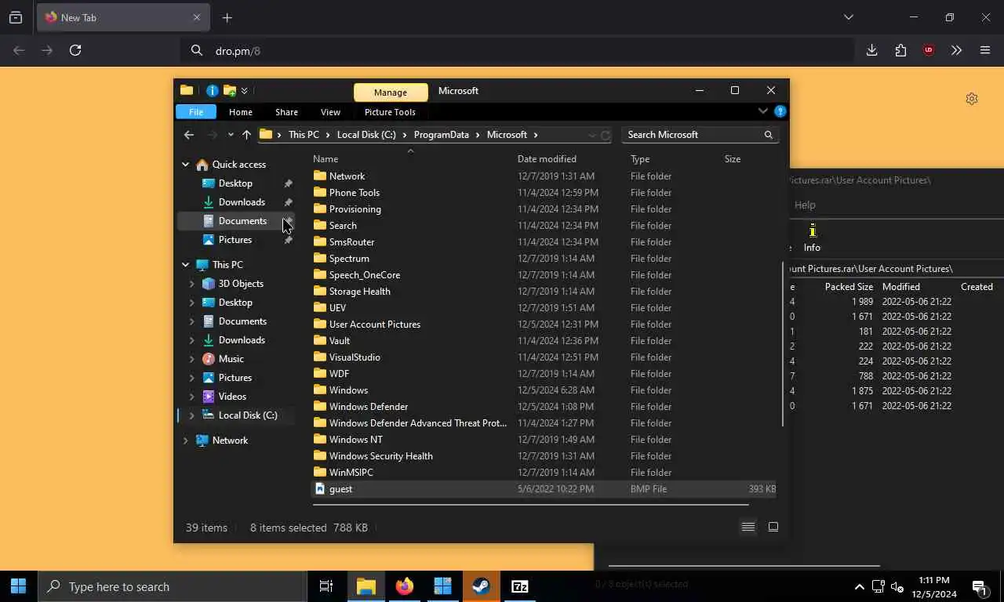1004x602 pixels.
Task: Click the search magnifier in Search Microsoft box
Action: [x=769, y=135]
